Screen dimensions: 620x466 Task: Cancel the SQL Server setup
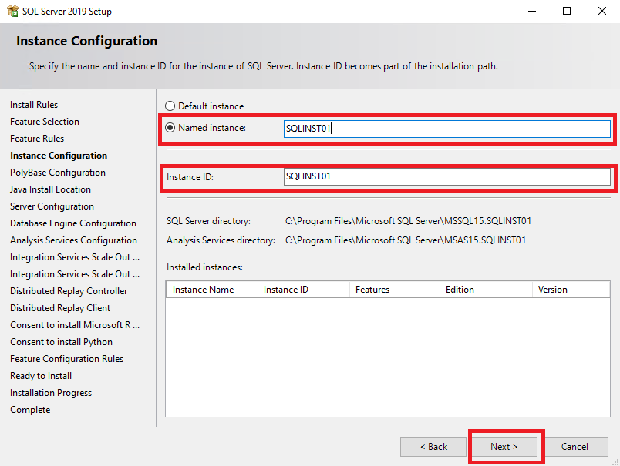click(x=575, y=447)
